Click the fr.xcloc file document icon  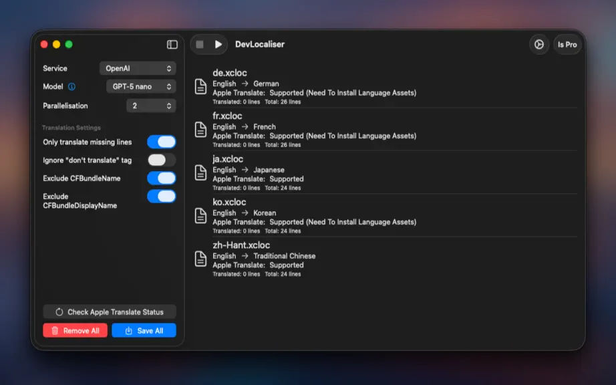point(200,129)
